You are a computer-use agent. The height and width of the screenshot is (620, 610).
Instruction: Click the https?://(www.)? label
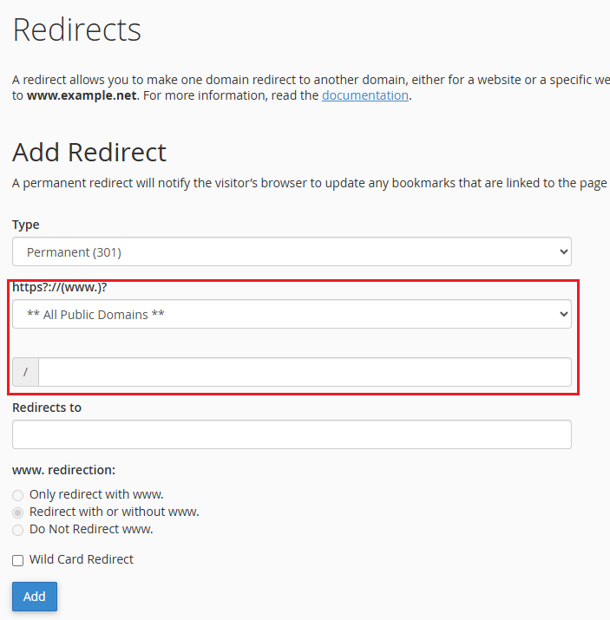coord(60,287)
